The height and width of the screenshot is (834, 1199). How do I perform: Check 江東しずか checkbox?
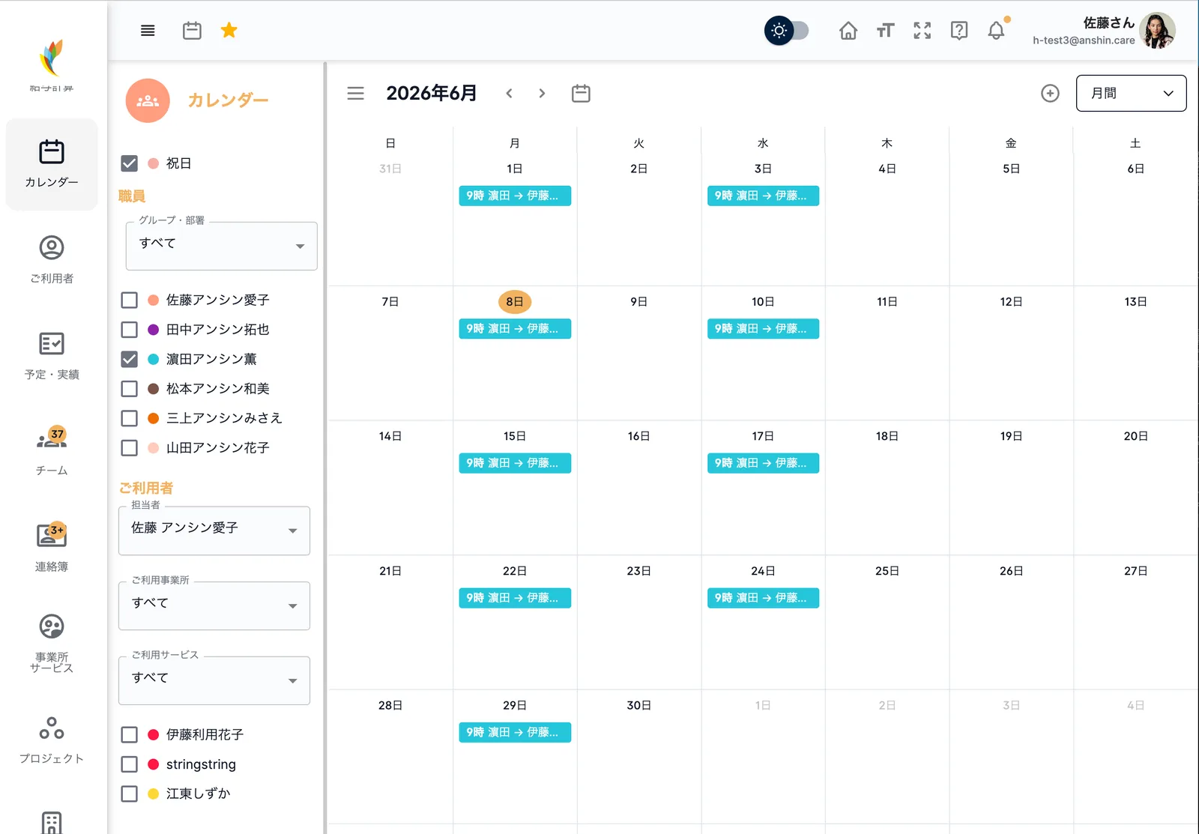129,794
